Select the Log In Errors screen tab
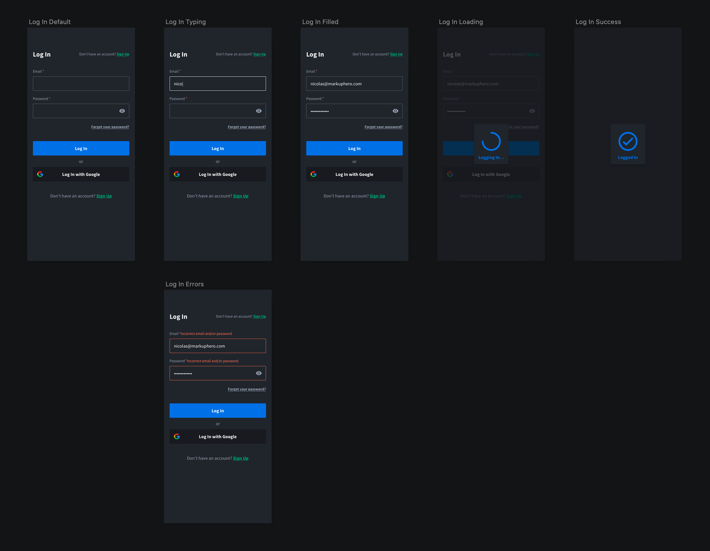Image resolution: width=710 pixels, height=551 pixels. [184, 283]
